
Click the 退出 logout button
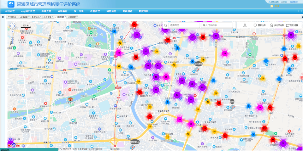[276, 6]
